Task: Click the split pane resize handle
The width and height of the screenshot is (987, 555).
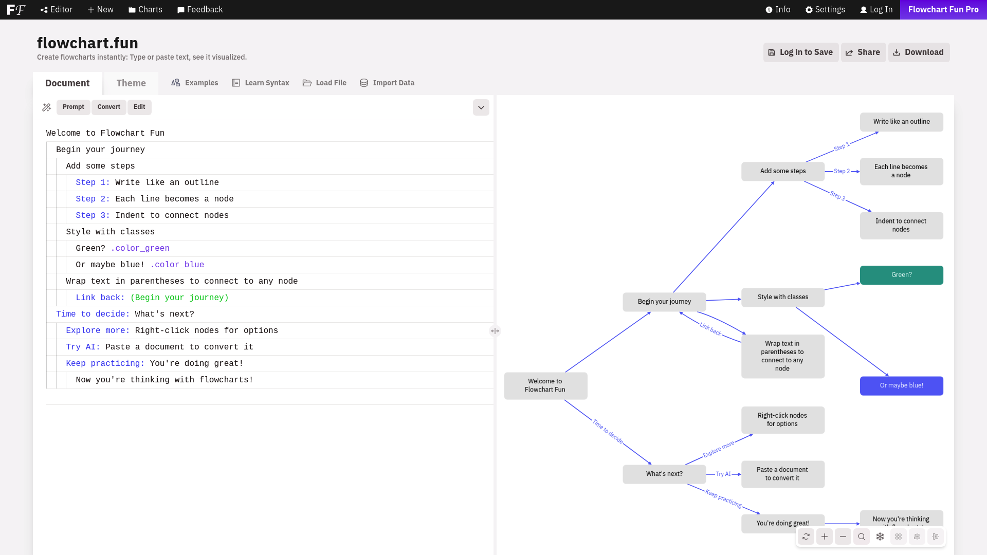Action: (495, 331)
